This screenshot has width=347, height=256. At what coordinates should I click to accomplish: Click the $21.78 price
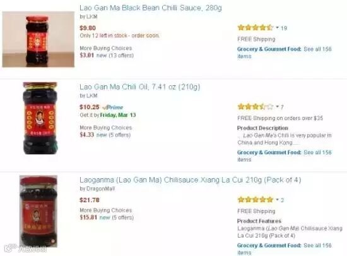click(x=90, y=200)
